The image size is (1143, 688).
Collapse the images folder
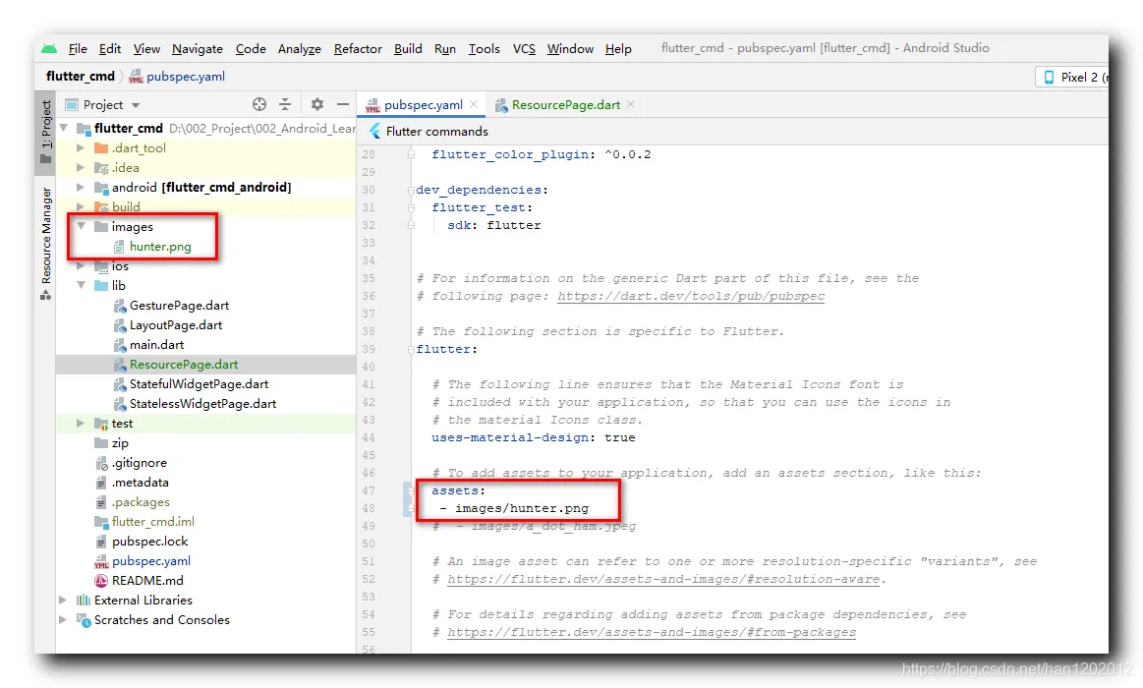pyautogui.click(x=81, y=227)
